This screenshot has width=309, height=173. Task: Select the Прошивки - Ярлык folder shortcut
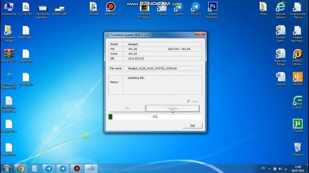pos(9,34)
